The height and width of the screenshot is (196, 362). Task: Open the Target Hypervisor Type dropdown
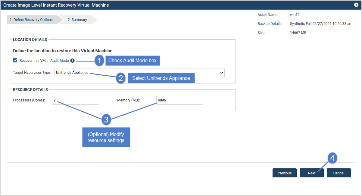click(x=139, y=73)
